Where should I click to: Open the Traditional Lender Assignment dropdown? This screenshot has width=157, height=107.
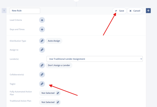(95, 59)
